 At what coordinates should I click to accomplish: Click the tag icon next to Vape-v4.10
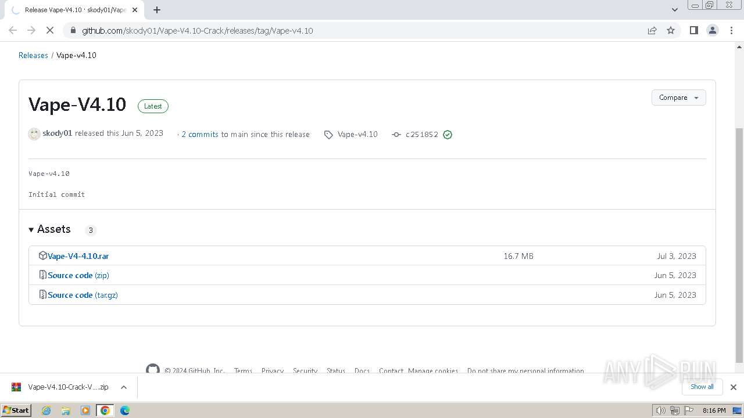[x=328, y=135]
